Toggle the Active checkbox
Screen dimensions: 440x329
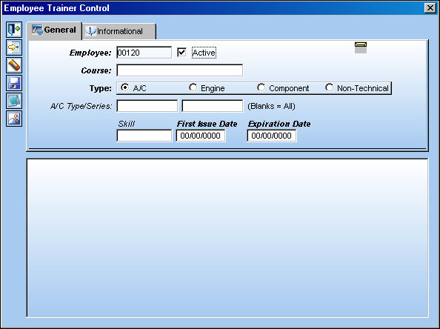181,52
